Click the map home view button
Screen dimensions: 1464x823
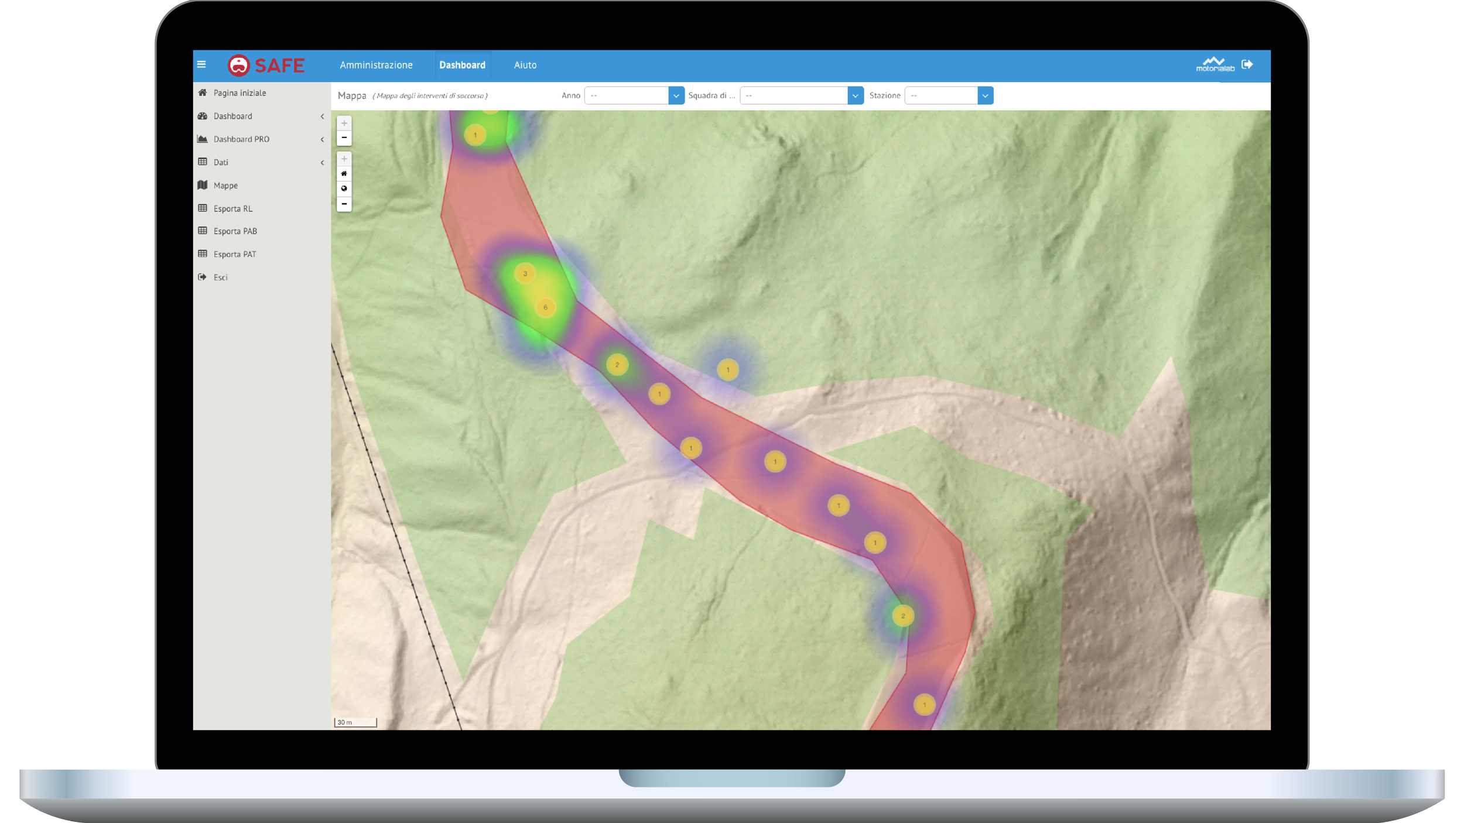click(x=344, y=174)
